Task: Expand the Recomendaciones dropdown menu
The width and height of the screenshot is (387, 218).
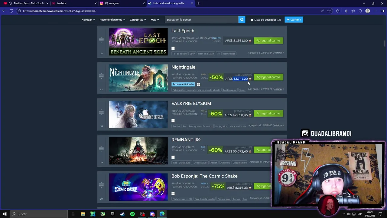Action: click(112, 20)
